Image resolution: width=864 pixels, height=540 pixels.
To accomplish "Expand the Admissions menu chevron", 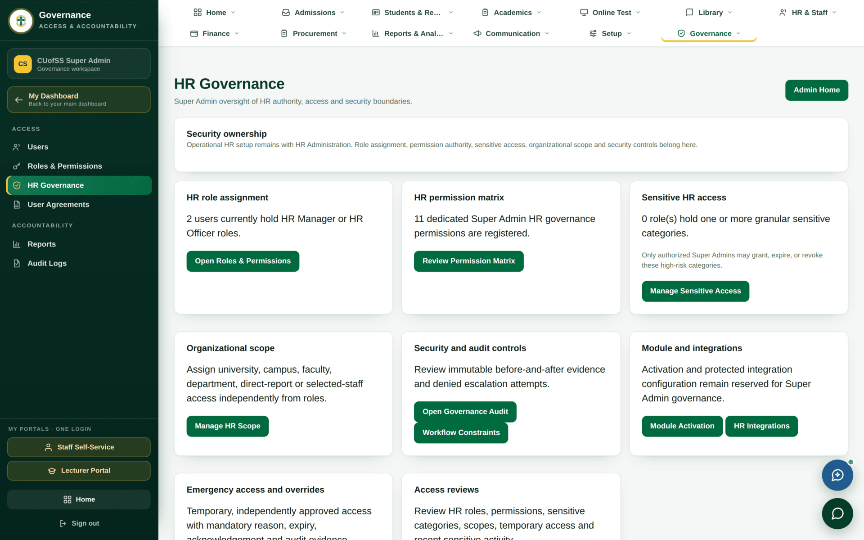I will (x=342, y=13).
